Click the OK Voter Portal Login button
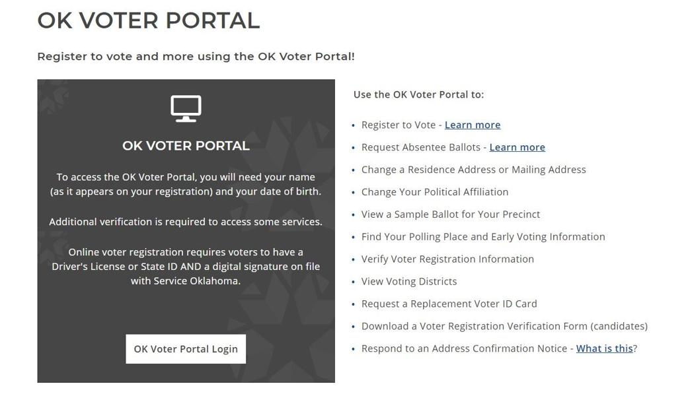 tap(186, 348)
